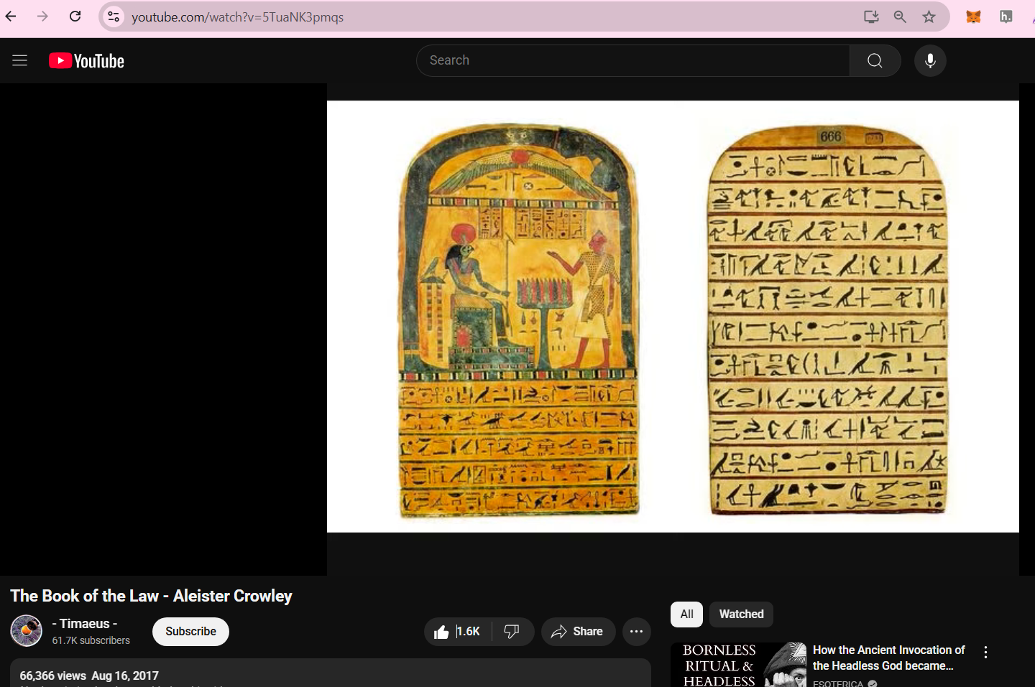The width and height of the screenshot is (1035, 687).
Task: Go to YouTube home via logo
Action: tap(86, 61)
